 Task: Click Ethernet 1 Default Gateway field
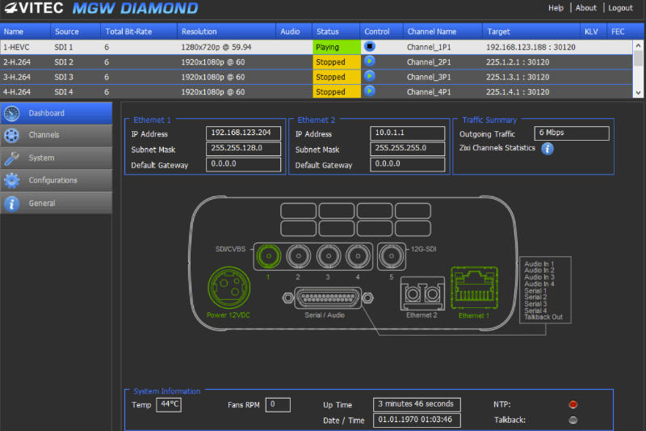pyautogui.click(x=244, y=164)
